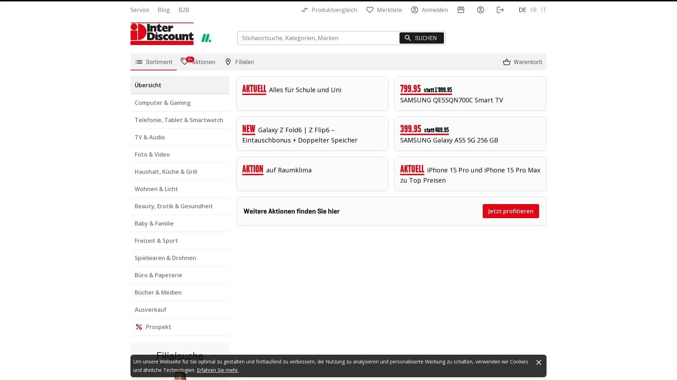
Task: Open Haushalt, Küche & Grill category
Action: coord(180,172)
